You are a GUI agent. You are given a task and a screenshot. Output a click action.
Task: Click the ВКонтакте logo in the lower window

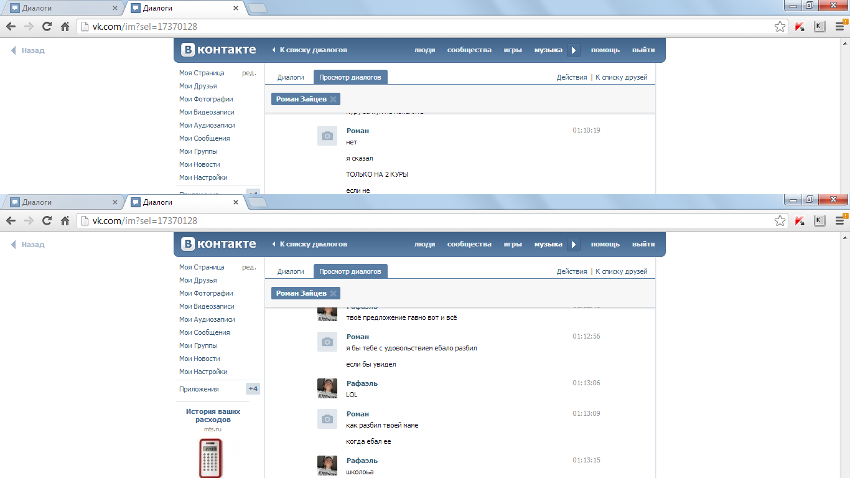[x=218, y=244]
